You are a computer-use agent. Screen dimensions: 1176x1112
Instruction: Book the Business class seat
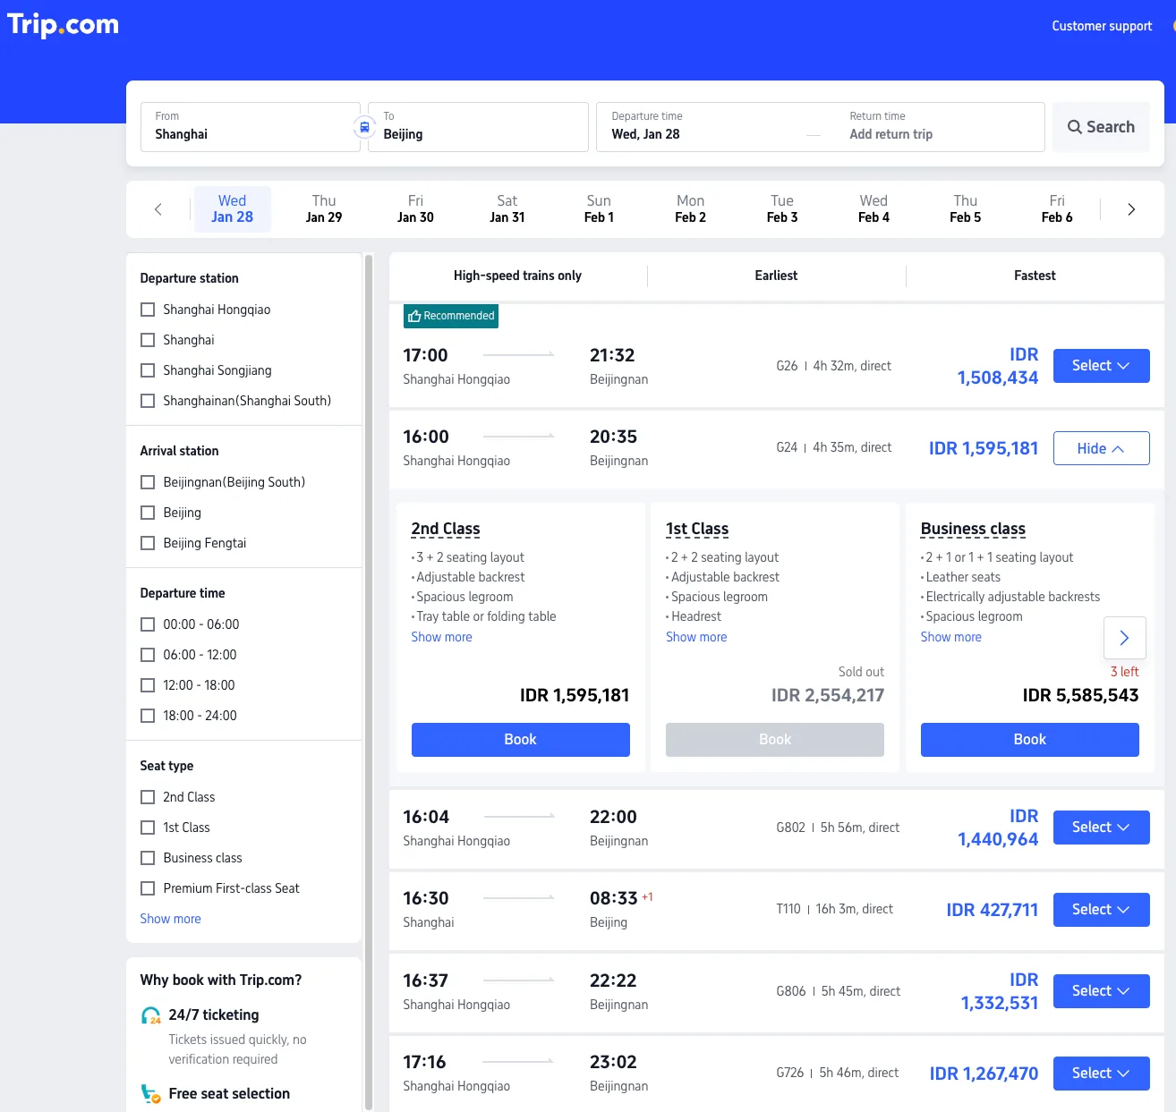[x=1029, y=740]
